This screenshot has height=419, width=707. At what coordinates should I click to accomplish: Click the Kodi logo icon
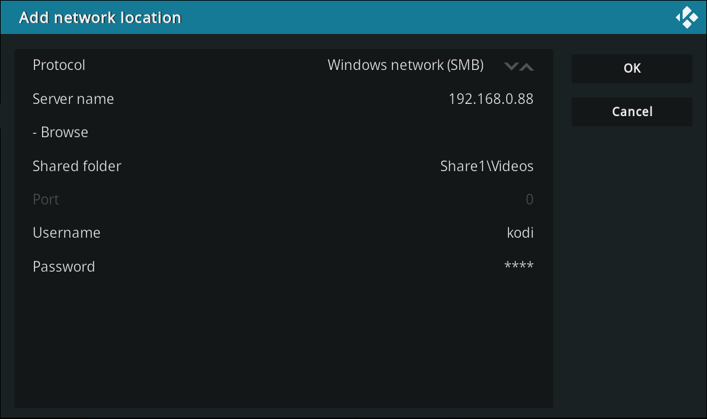(687, 18)
